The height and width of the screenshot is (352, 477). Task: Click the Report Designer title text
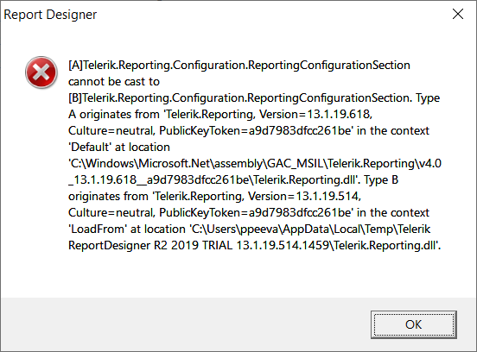coord(50,15)
